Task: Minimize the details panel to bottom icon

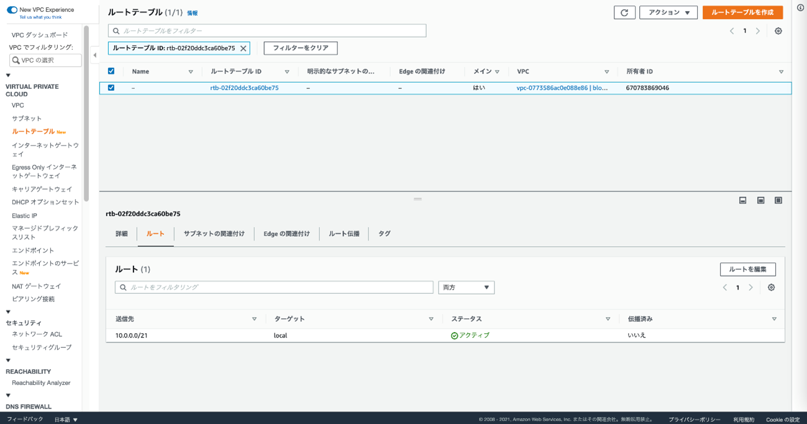Action: click(x=742, y=200)
